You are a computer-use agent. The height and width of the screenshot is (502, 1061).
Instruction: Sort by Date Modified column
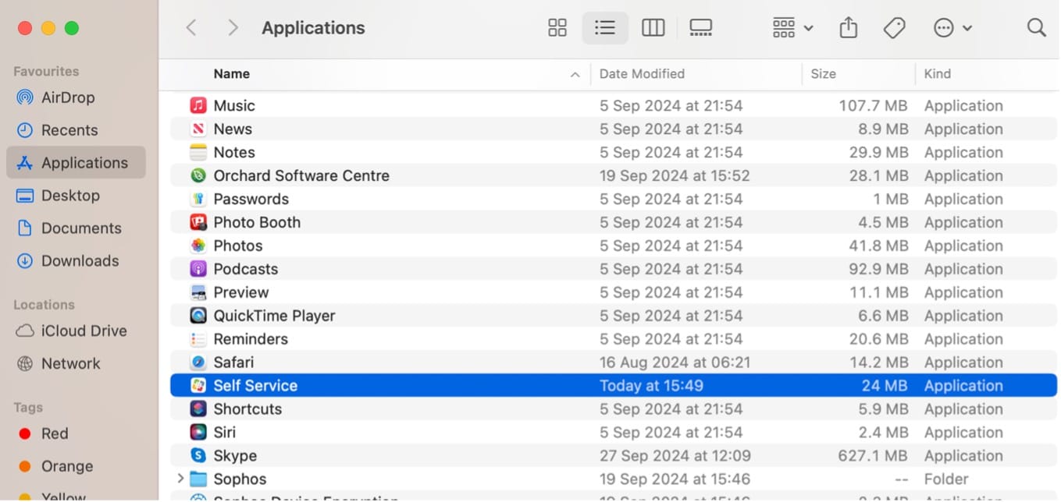point(642,74)
